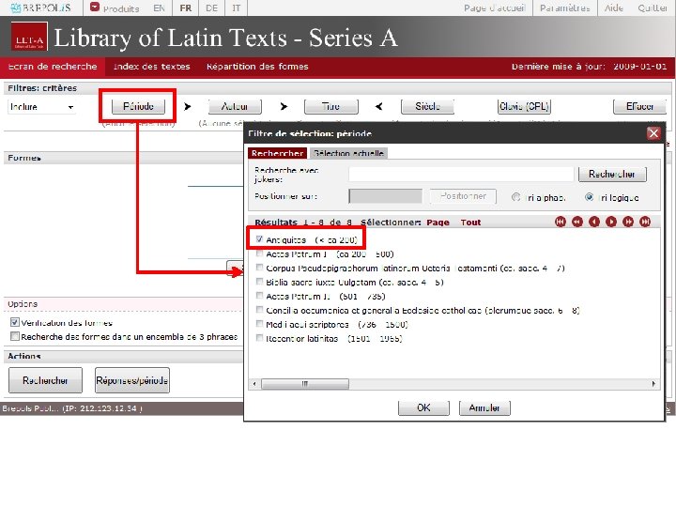Switch language to DE

211,8
